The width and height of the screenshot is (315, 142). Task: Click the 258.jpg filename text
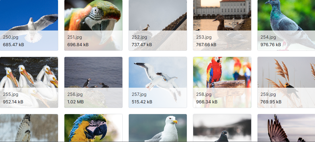(204, 94)
